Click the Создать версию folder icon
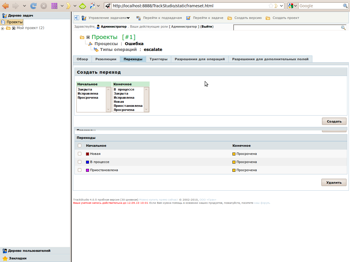350x262 pixels. [x=230, y=18]
